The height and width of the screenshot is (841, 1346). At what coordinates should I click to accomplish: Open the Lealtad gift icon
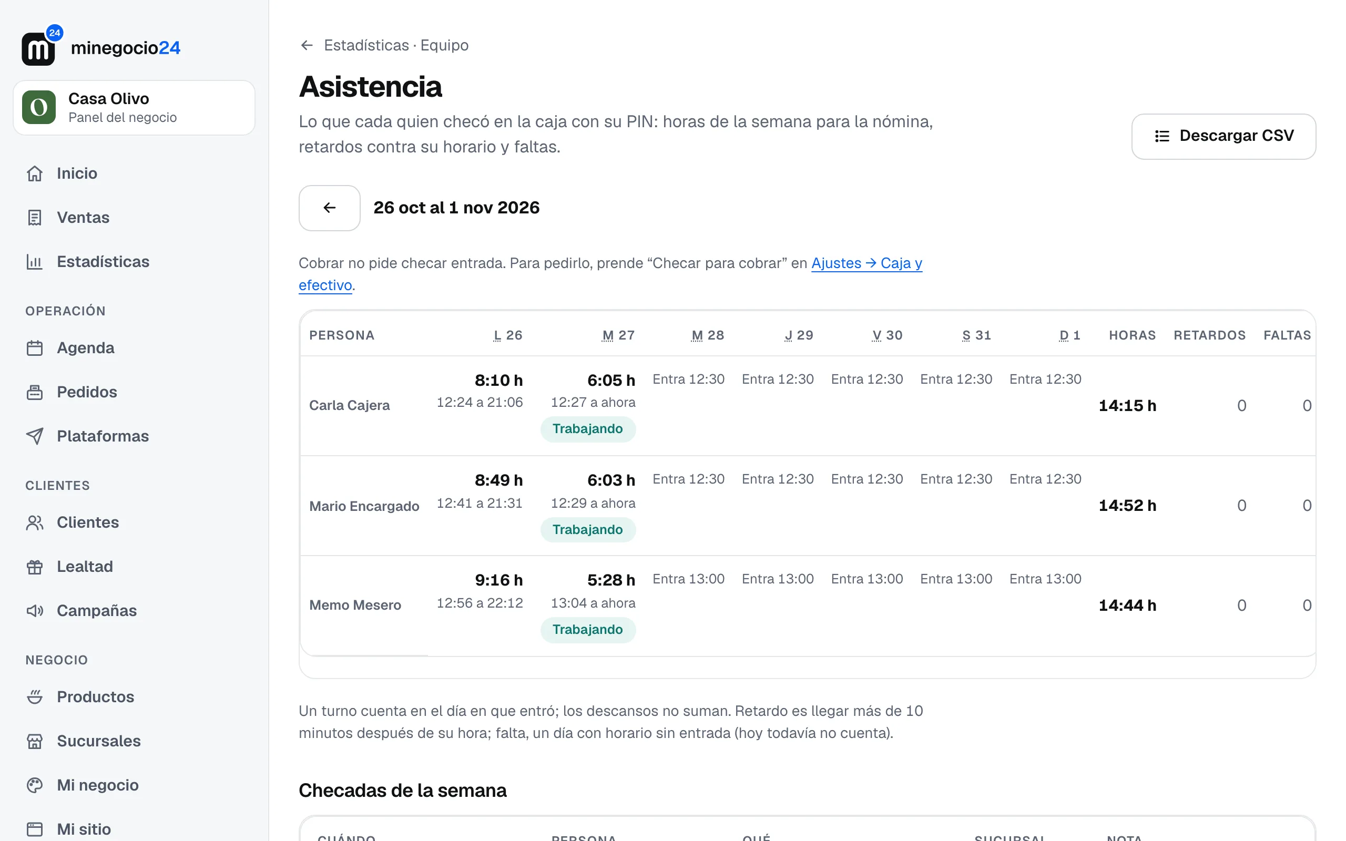click(35, 567)
